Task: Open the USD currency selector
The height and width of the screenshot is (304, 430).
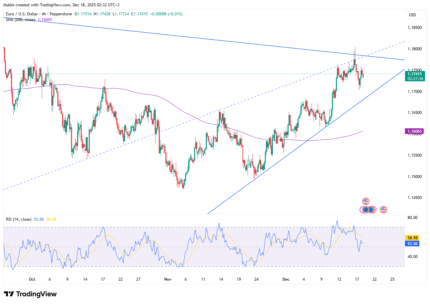Action: tap(415, 15)
